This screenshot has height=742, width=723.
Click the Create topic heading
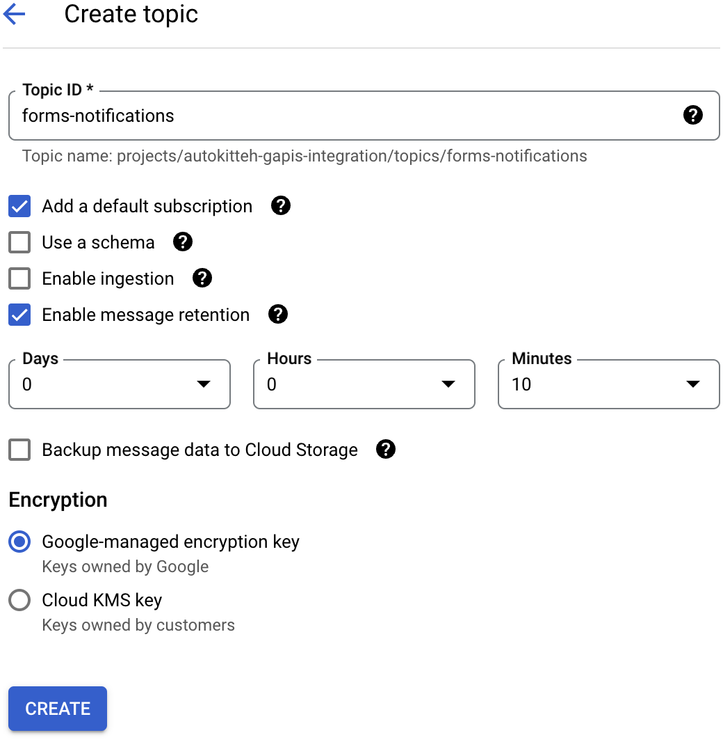click(x=131, y=14)
